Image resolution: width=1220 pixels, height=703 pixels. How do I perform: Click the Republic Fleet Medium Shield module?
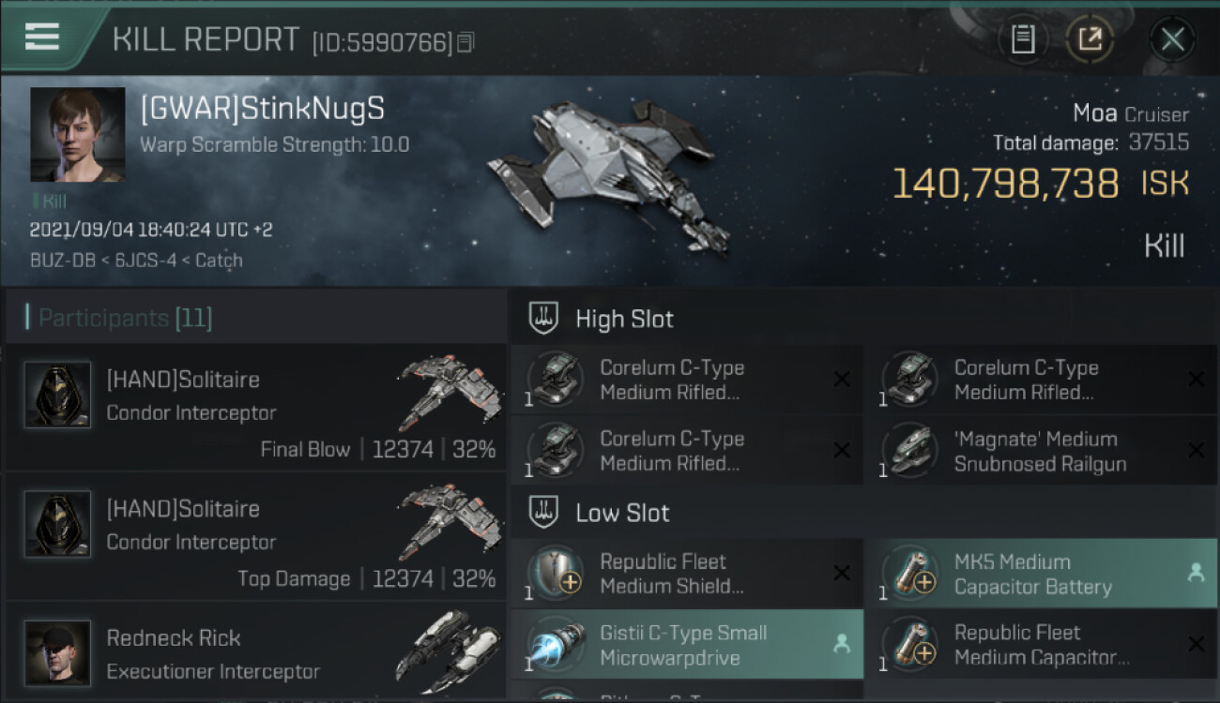pyautogui.click(x=686, y=574)
